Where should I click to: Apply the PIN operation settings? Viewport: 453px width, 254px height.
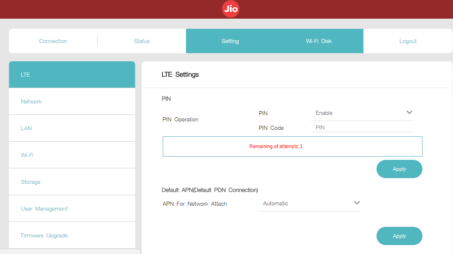click(399, 169)
